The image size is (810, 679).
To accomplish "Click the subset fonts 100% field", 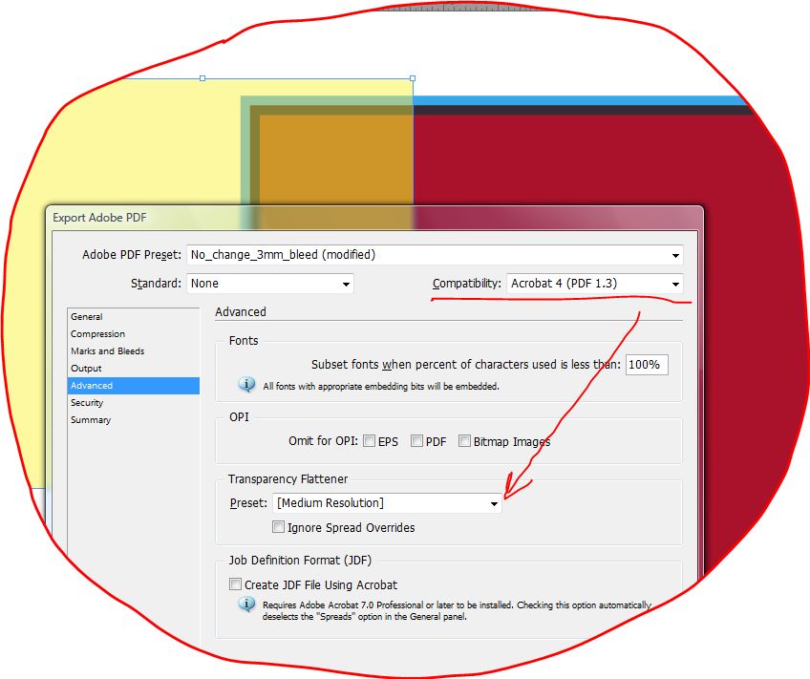I will pyautogui.click(x=647, y=365).
